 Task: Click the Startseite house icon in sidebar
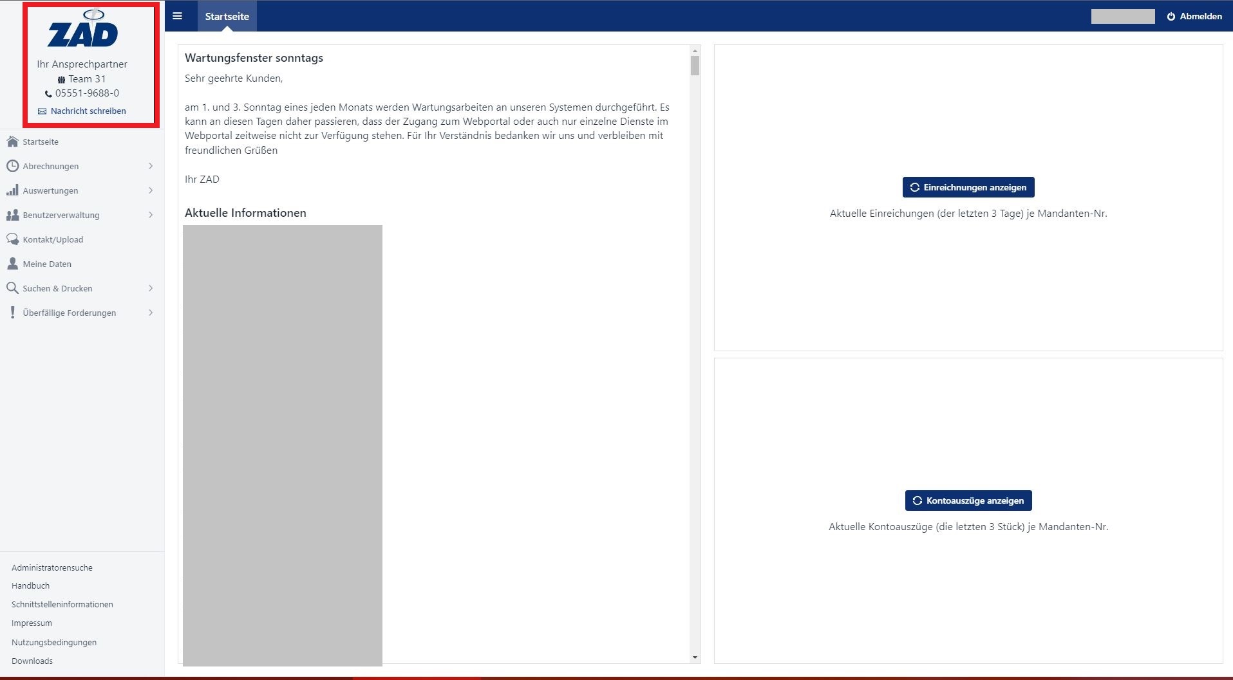[12, 142]
